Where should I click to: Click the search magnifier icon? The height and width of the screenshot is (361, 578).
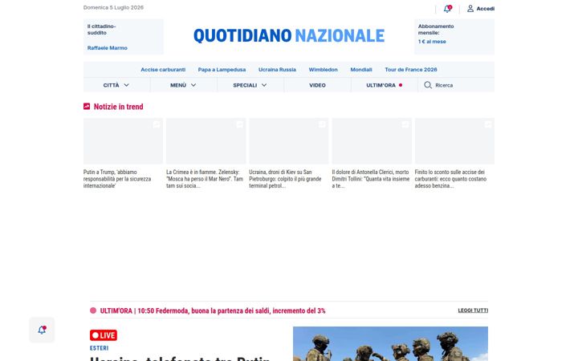(x=428, y=85)
